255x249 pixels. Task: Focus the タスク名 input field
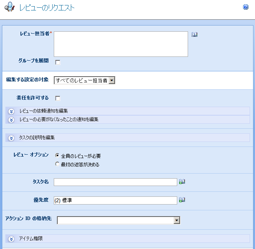coord(115,182)
